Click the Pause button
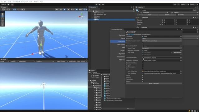Viewport: 199px width, 112px height. [99, 4]
